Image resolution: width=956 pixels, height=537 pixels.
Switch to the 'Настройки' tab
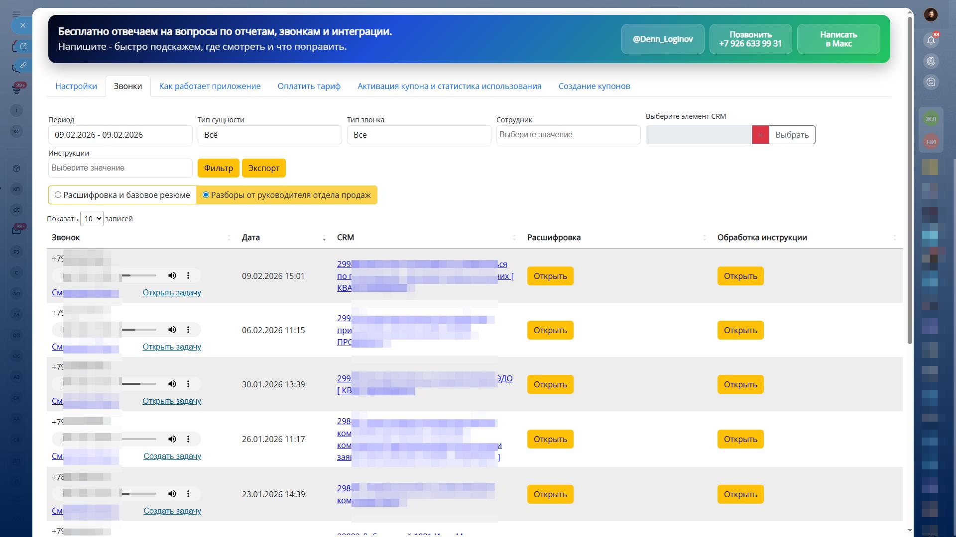tap(76, 86)
